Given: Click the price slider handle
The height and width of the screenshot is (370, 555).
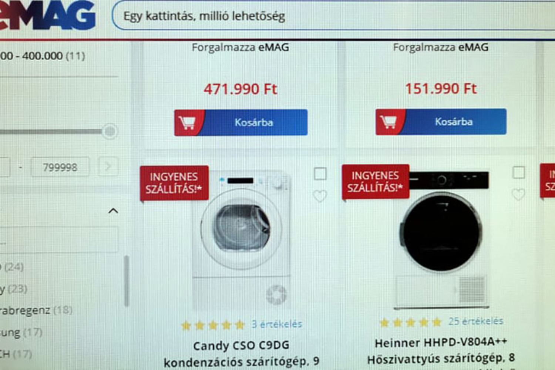Looking at the screenshot, I should pos(110,131).
